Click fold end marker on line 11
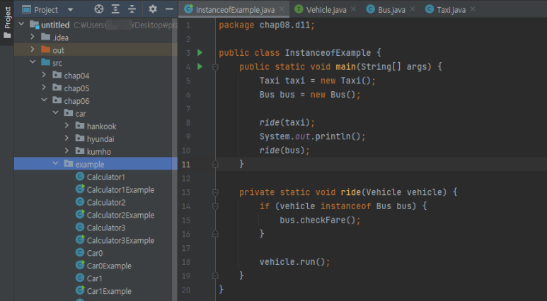 (215, 164)
